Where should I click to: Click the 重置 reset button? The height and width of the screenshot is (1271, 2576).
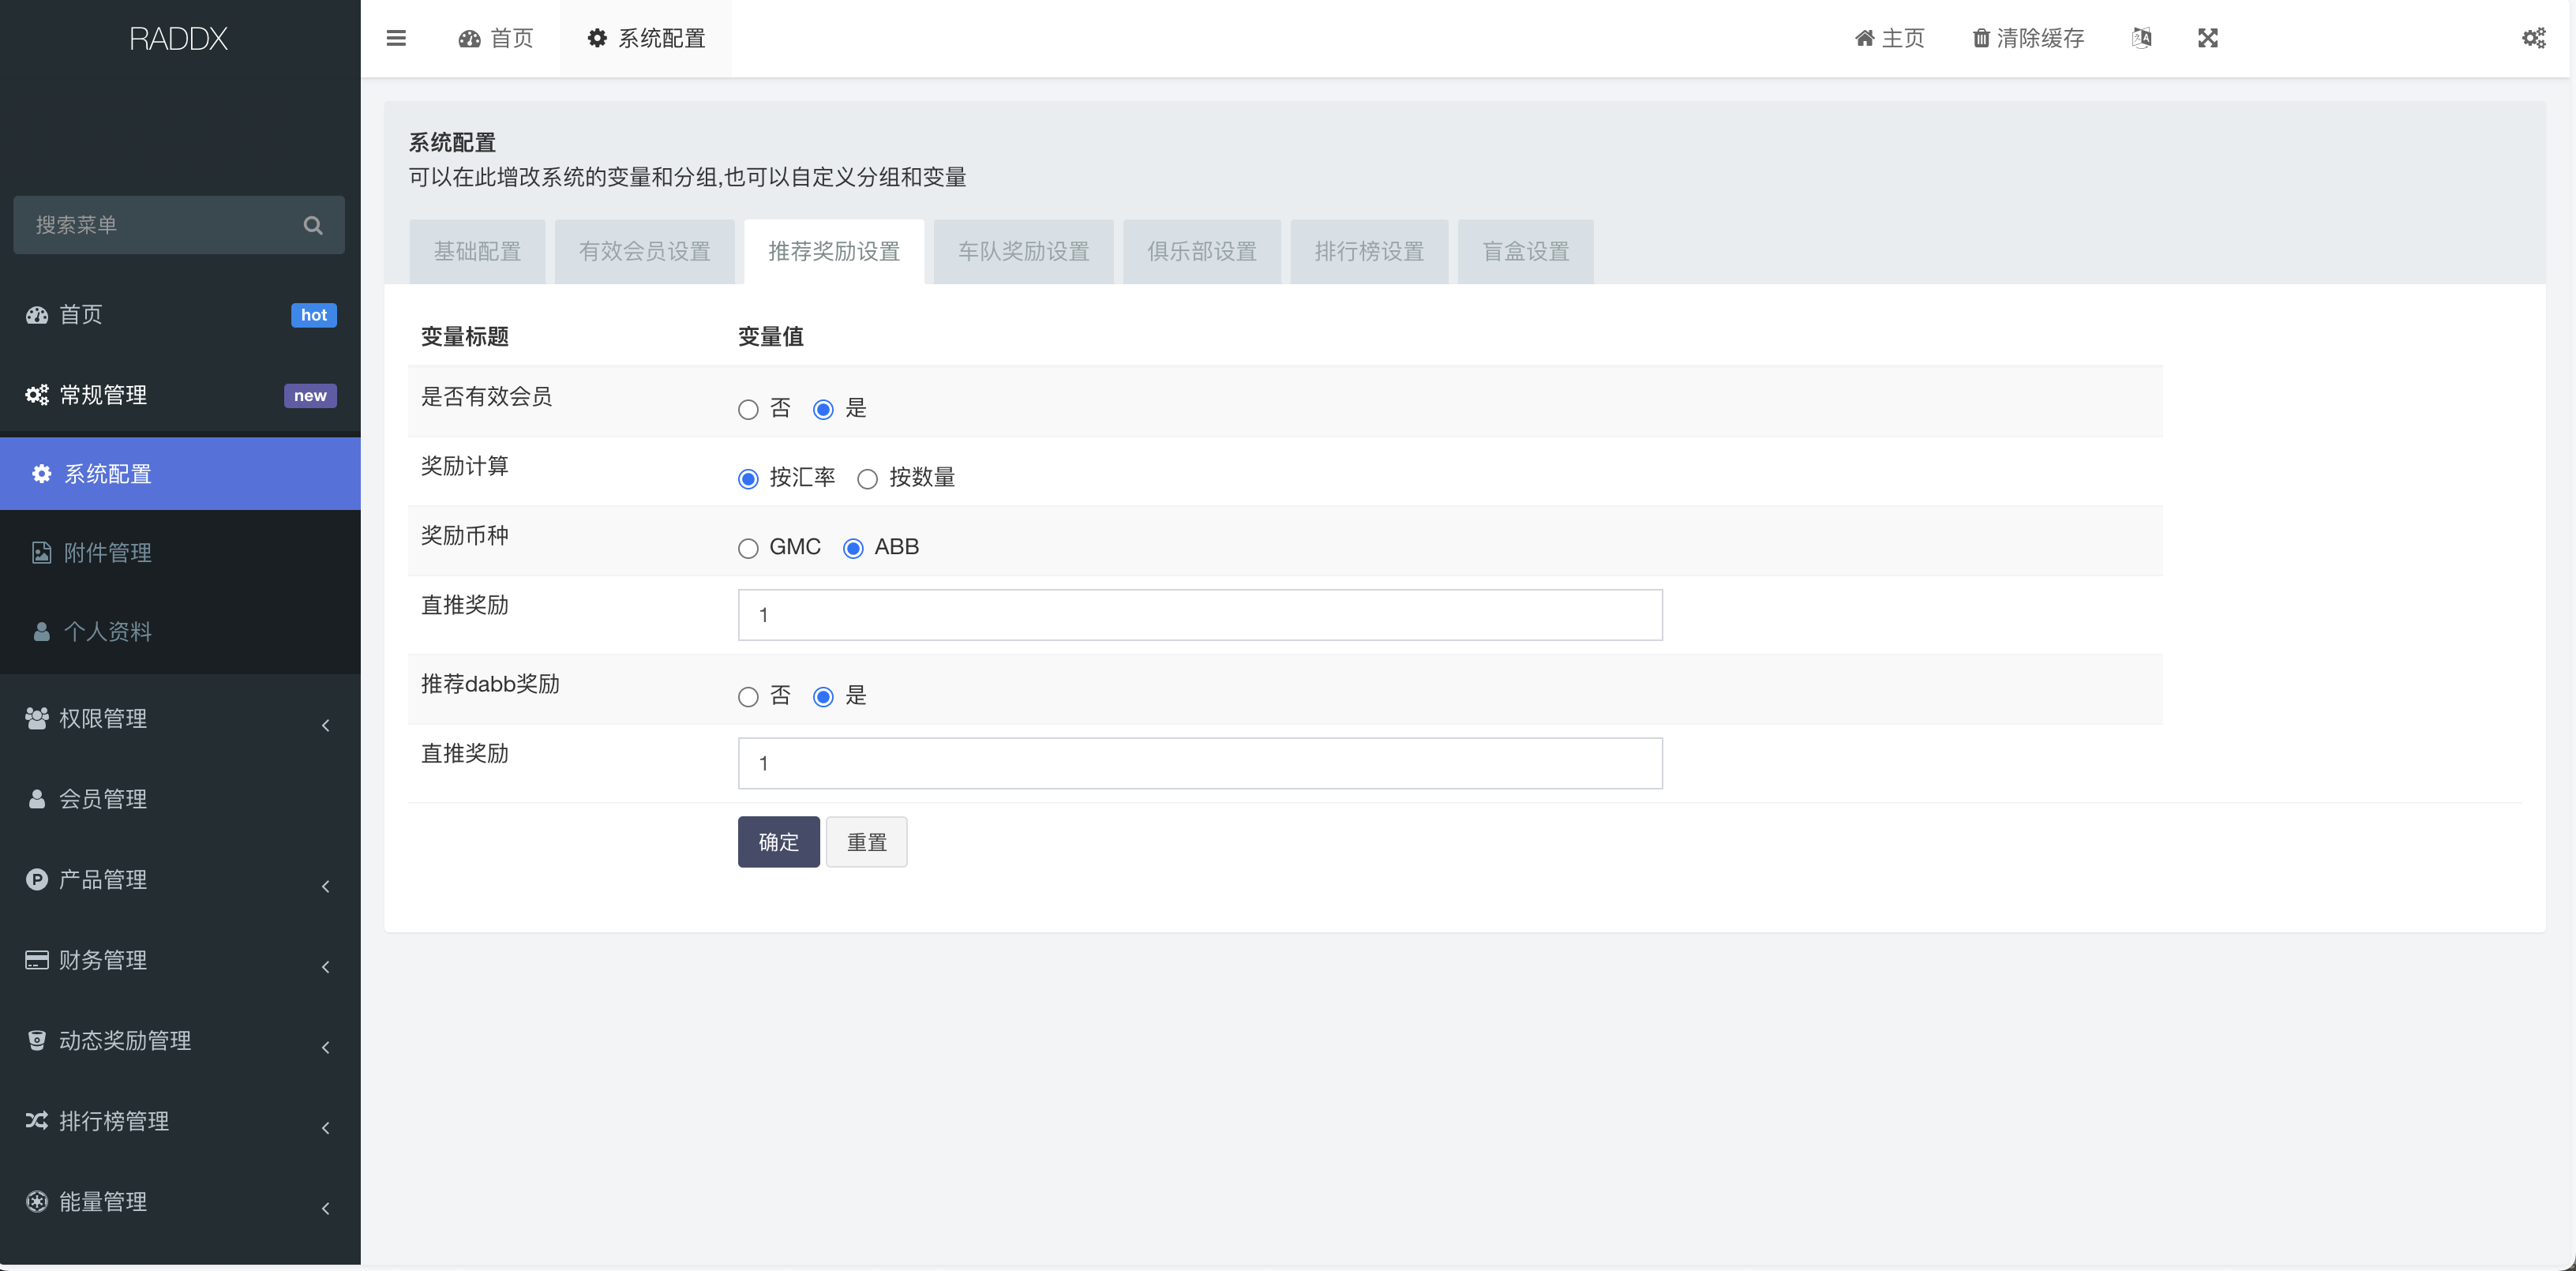[866, 841]
